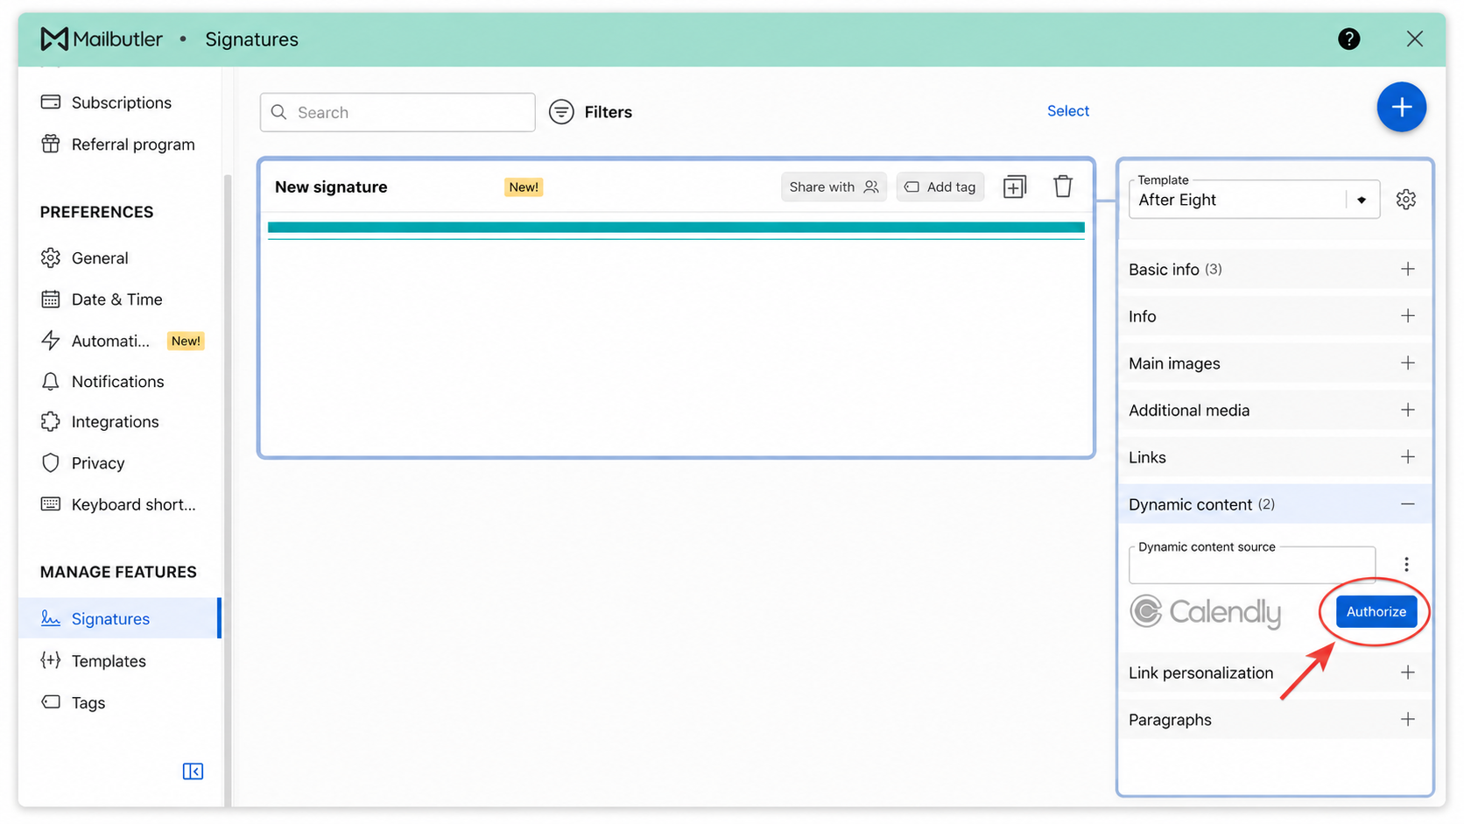Click the Share with button

point(834,187)
